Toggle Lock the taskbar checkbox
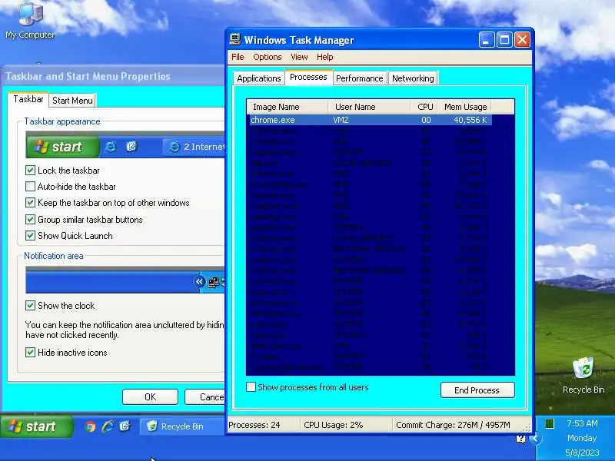This screenshot has width=615, height=461. pos(30,170)
